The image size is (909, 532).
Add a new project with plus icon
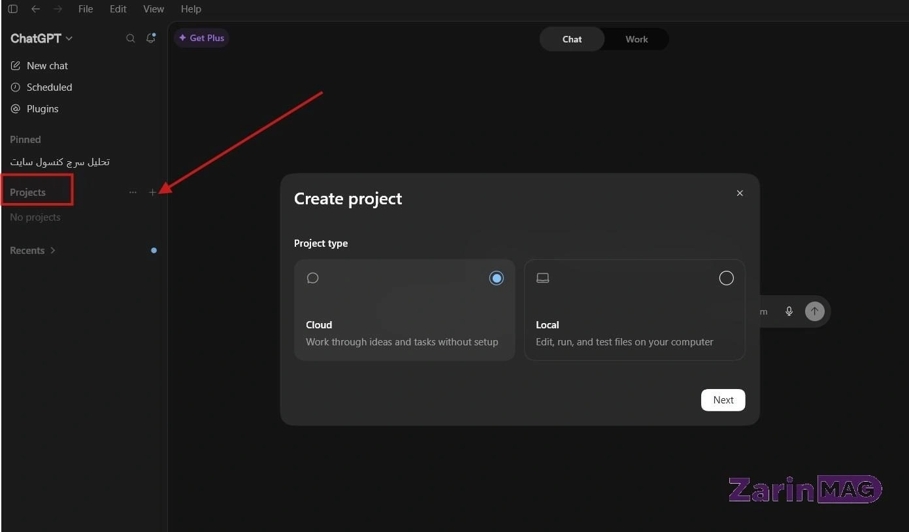[152, 193]
